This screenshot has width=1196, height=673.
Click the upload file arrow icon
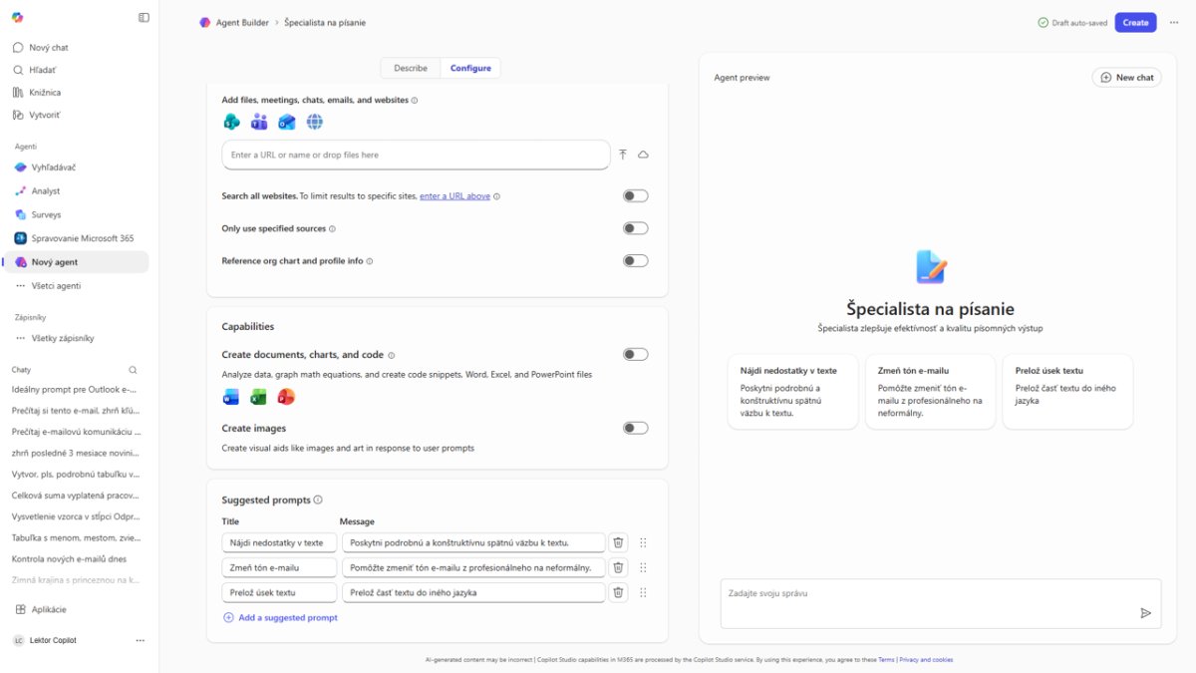click(623, 155)
